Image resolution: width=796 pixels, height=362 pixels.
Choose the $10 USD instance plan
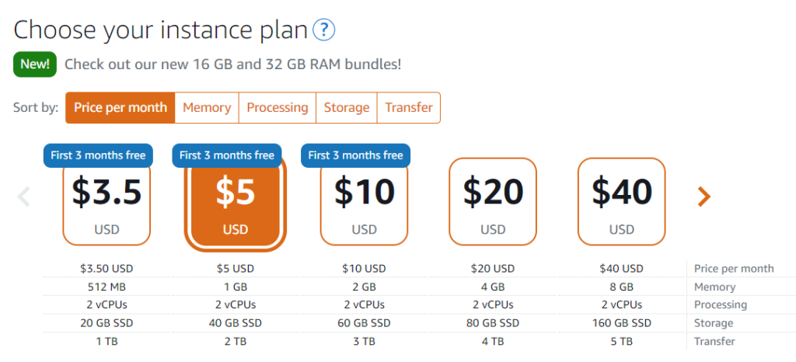[x=364, y=202]
